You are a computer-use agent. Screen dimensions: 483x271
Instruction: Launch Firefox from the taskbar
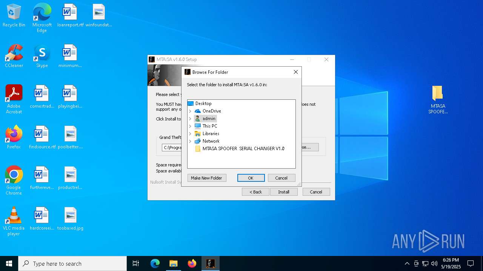192,263
